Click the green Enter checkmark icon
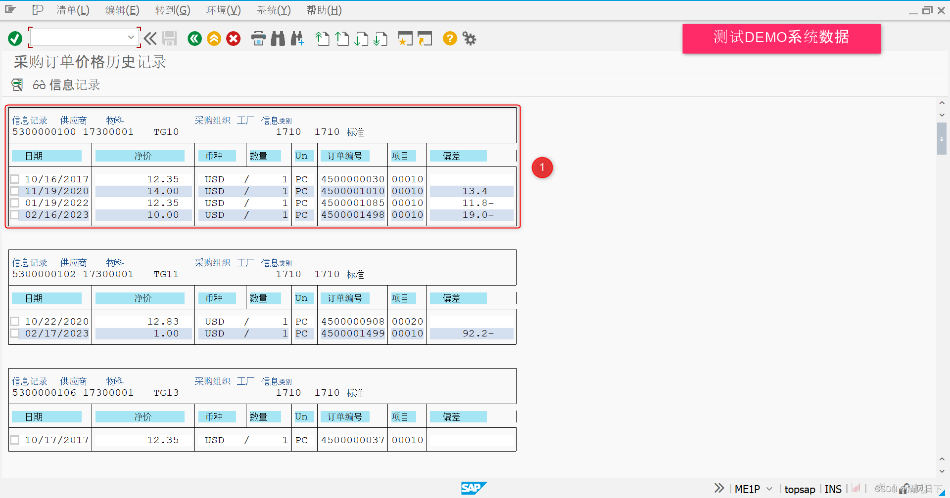The height and width of the screenshot is (498, 950). (15, 38)
